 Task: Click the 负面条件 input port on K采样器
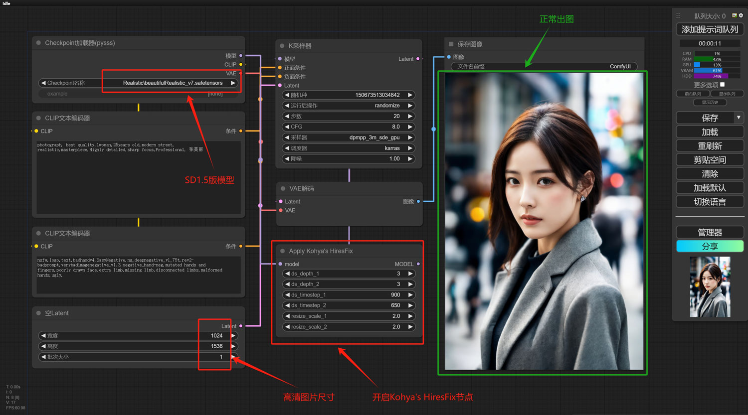coord(280,77)
